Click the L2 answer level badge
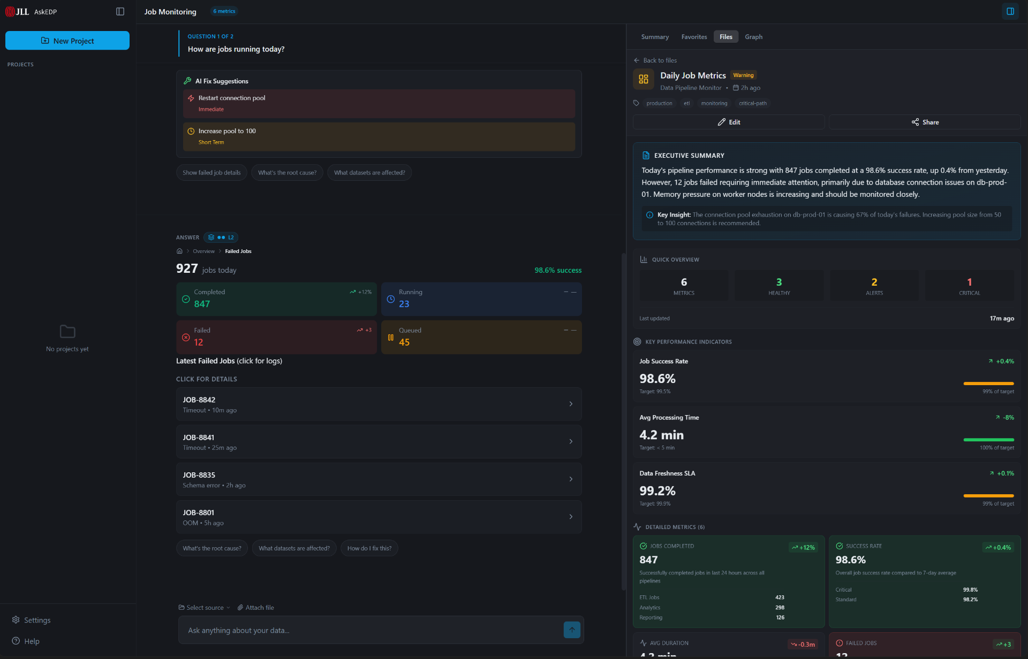 click(221, 237)
